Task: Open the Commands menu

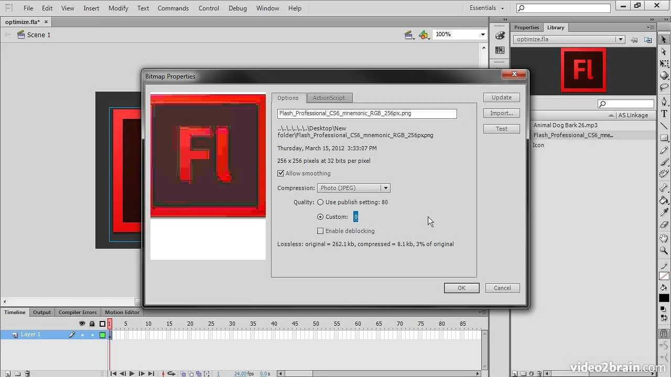Action: tap(173, 8)
